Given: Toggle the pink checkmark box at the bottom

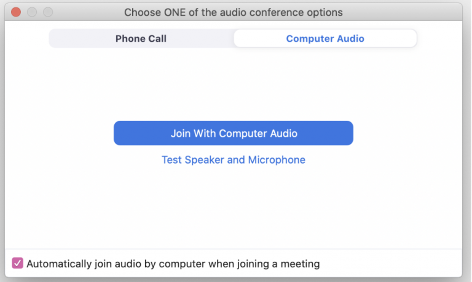Looking at the screenshot, I should [x=17, y=263].
